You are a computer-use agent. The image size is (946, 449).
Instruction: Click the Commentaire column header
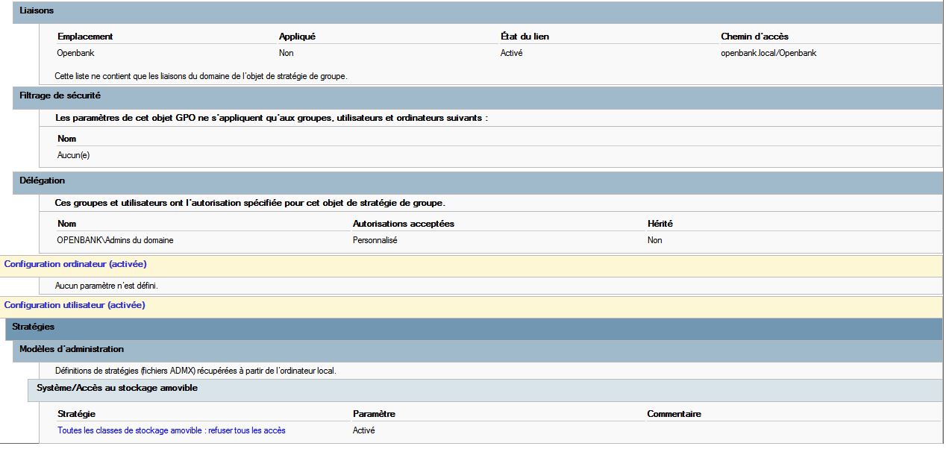pyautogui.click(x=674, y=414)
